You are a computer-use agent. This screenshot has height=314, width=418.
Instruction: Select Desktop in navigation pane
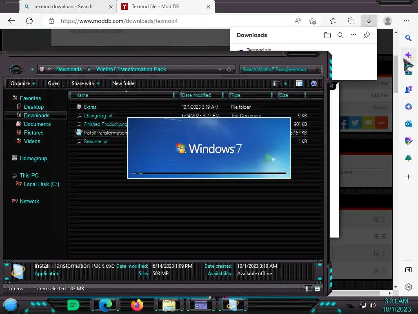coord(33,107)
